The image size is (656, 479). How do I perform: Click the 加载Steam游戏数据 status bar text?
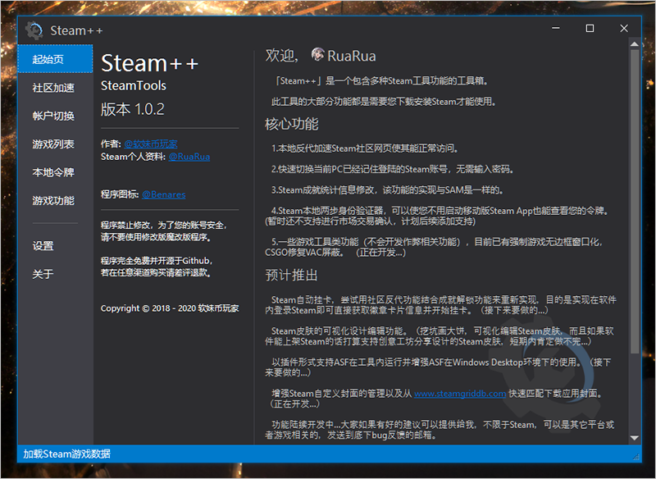coord(66,454)
